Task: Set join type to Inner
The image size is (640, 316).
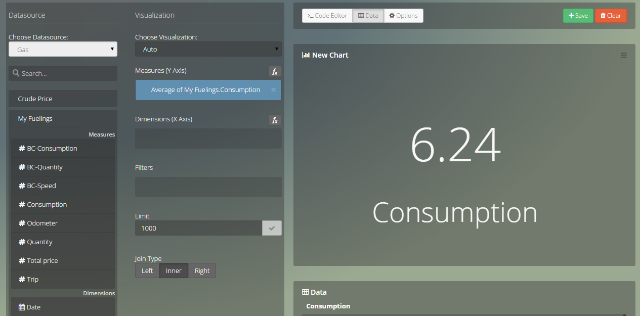Action: [174, 270]
